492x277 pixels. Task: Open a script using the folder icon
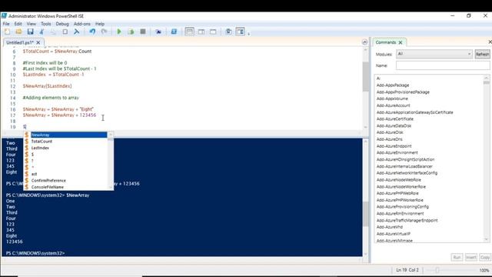[18, 32]
